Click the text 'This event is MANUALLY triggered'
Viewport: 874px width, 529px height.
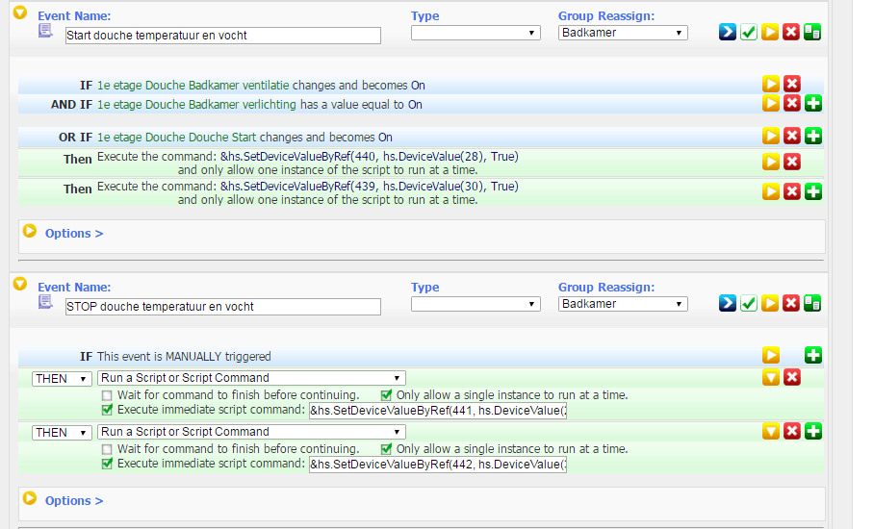point(184,357)
